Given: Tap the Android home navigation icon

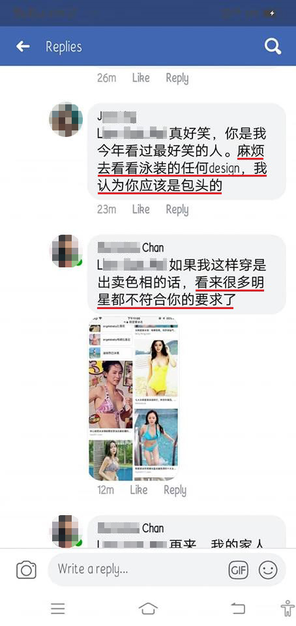Looking at the screenshot, I should 148,608.
